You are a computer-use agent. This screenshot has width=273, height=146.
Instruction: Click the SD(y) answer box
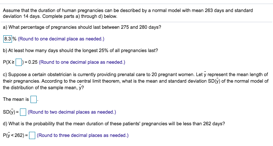pos(23,112)
